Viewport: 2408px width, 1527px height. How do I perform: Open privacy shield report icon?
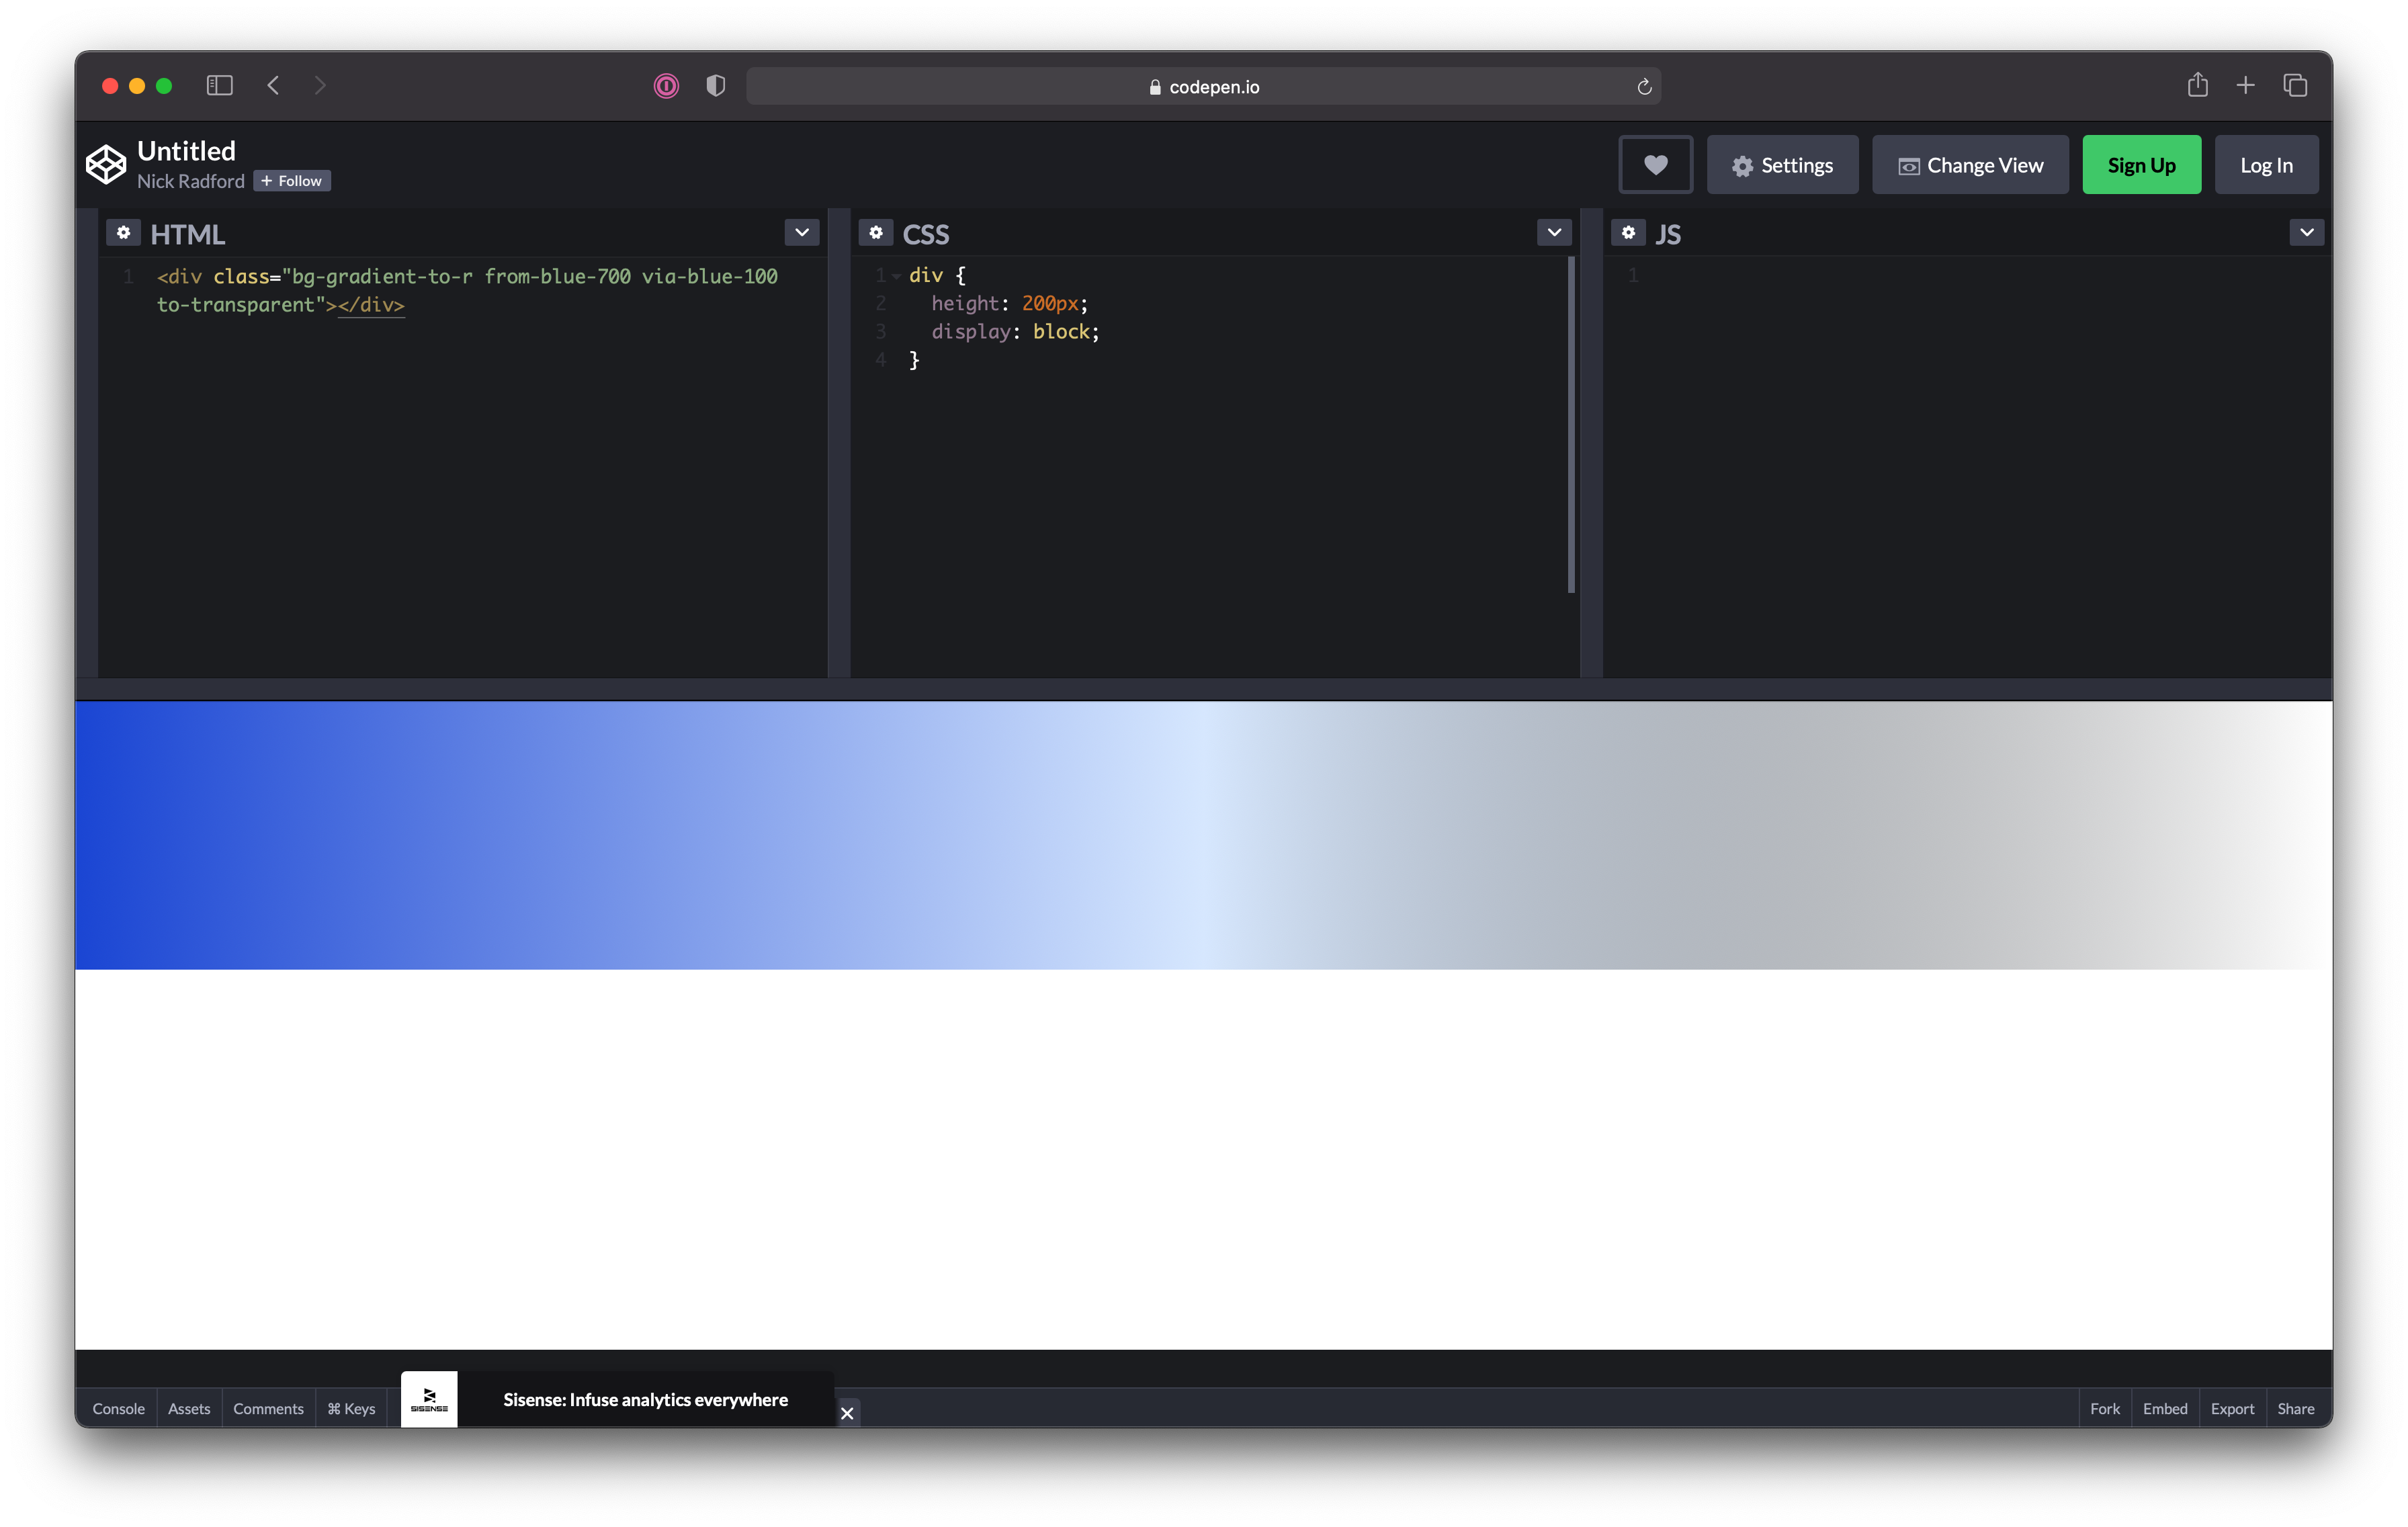(715, 86)
